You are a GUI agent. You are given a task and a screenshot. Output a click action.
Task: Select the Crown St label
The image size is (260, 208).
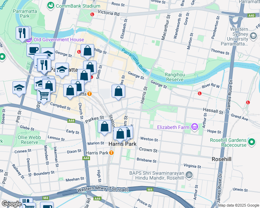click(x=148, y=150)
